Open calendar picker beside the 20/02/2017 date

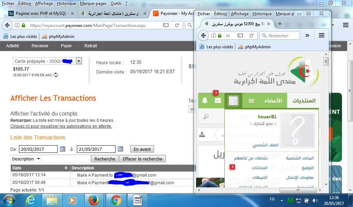[x=62, y=149]
